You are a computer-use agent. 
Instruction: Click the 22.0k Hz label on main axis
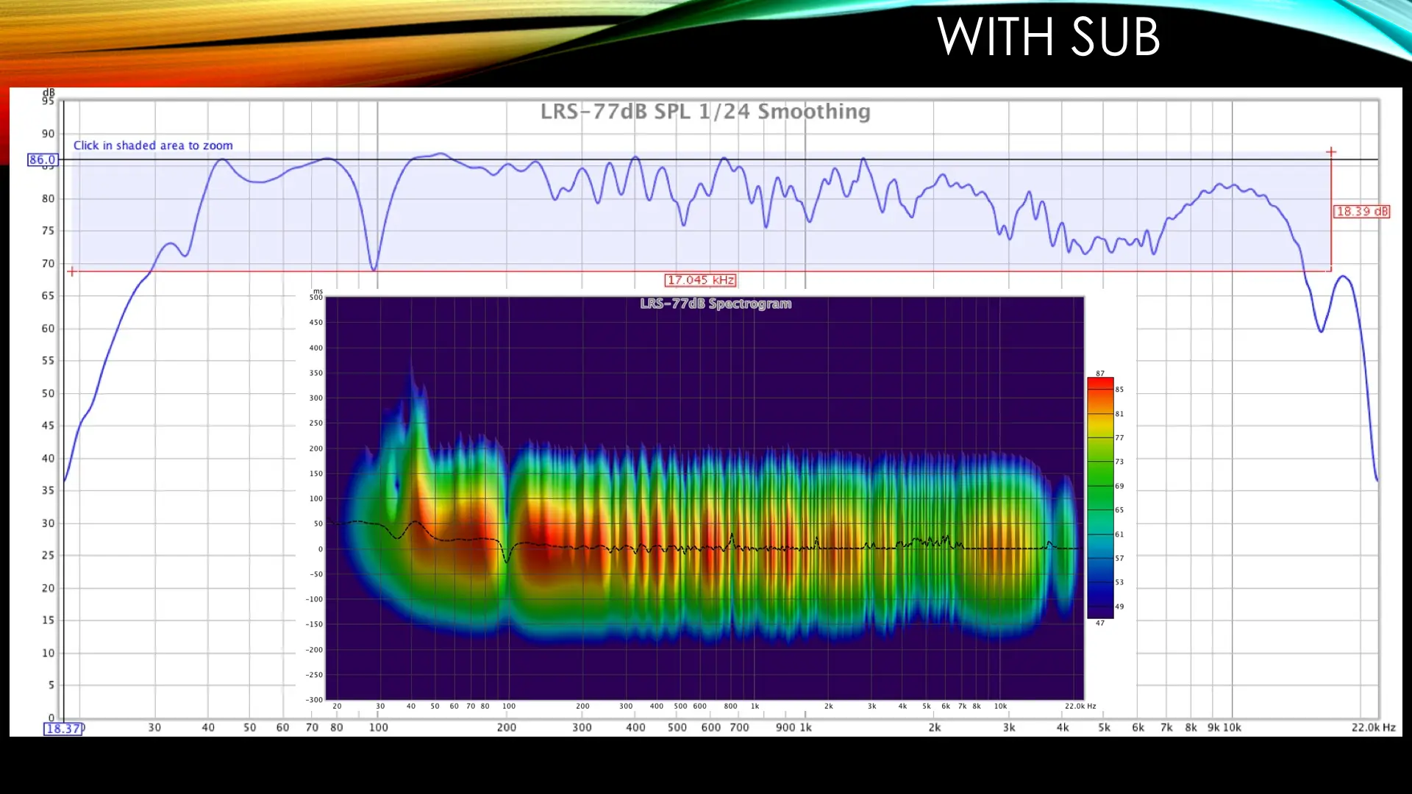pos(1372,728)
